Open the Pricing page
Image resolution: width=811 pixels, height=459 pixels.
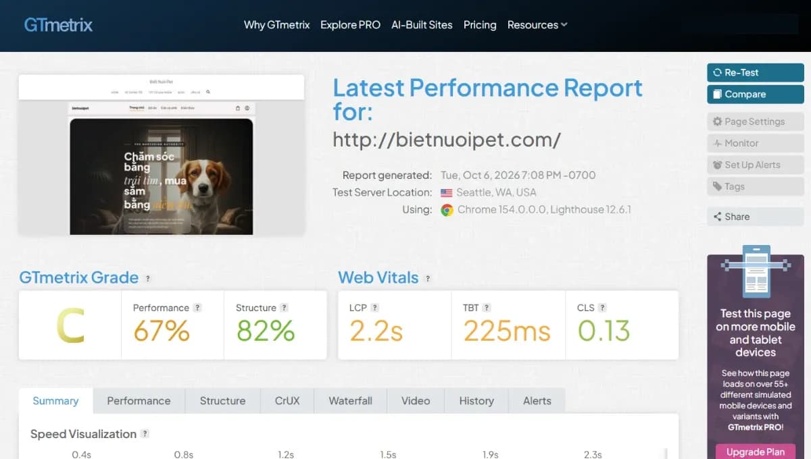(480, 25)
